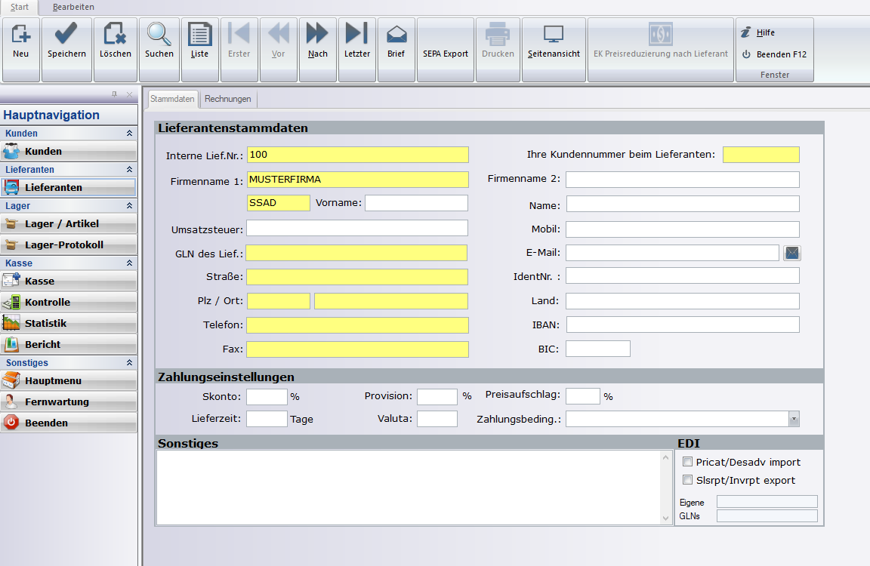Collapse the Kunden navigation section

tap(129, 134)
